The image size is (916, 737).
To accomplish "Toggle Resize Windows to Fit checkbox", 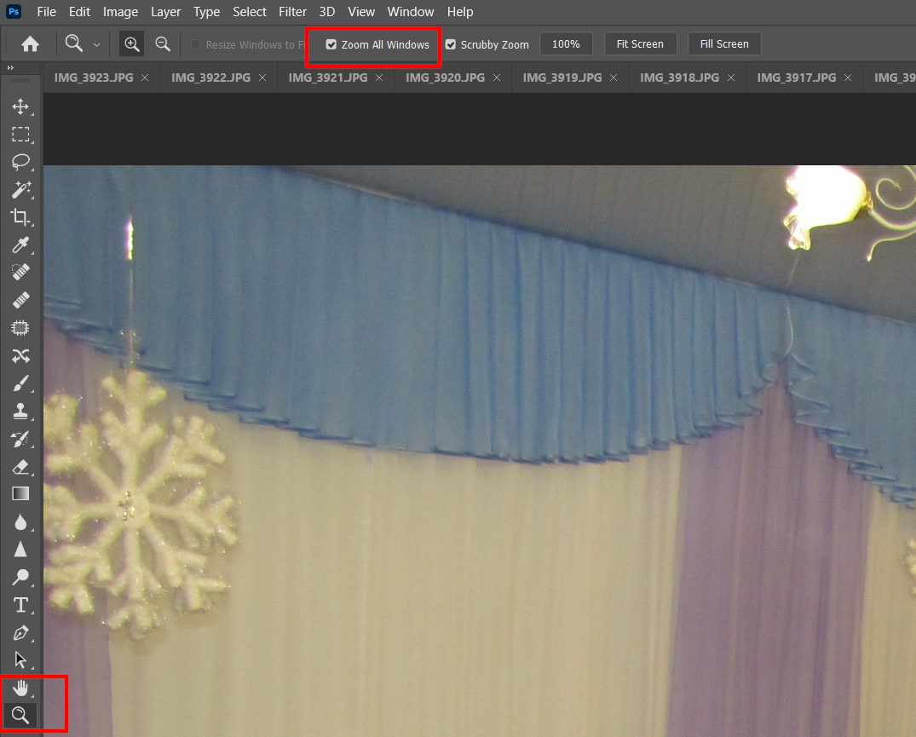I will tap(196, 44).
